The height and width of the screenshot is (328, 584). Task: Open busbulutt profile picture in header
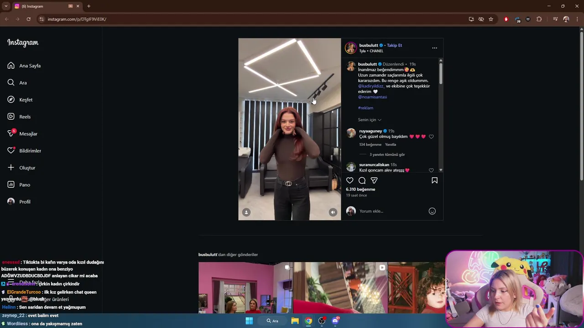click(x=350, y=48)
